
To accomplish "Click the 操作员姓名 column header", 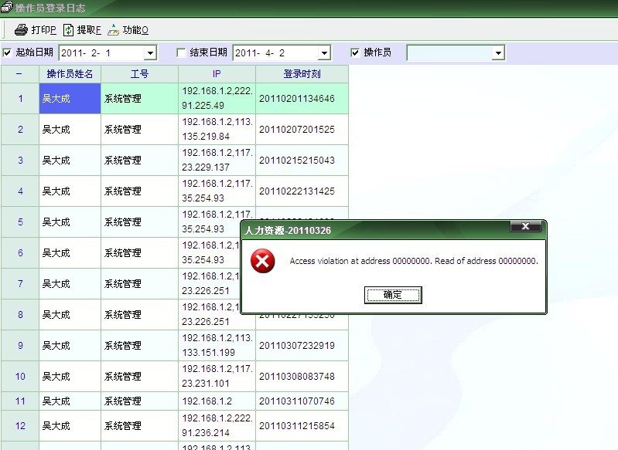I will click(x=70, y=74).
